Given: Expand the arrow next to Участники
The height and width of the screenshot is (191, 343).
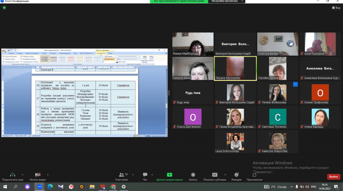Looking at the screenshot, I should click(x=132, y=175).
